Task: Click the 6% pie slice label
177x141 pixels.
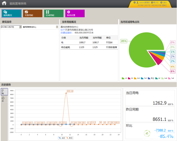Action: tap(173, 71)
